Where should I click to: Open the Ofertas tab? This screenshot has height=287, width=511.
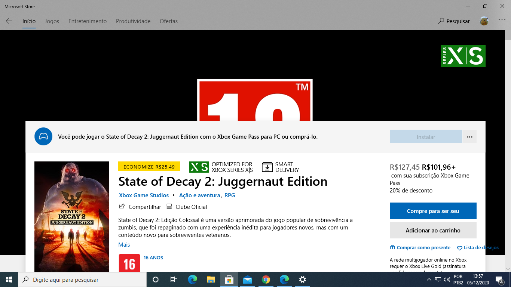(x=169, y=21)
